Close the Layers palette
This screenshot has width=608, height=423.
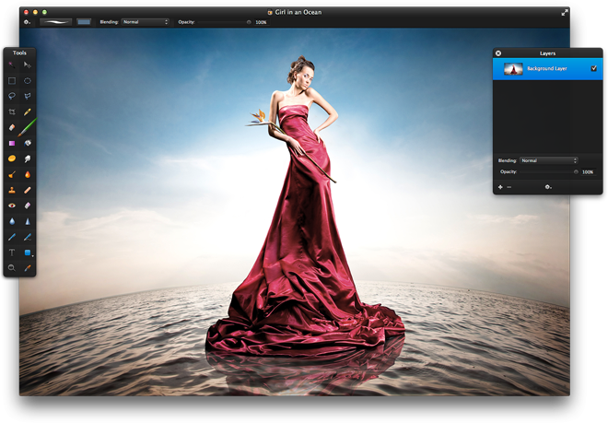[x=498, y=53]
